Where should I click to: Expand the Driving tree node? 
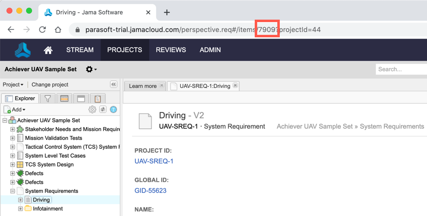(x=21, y=200)
